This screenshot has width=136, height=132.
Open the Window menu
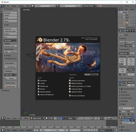pos(21,6)
